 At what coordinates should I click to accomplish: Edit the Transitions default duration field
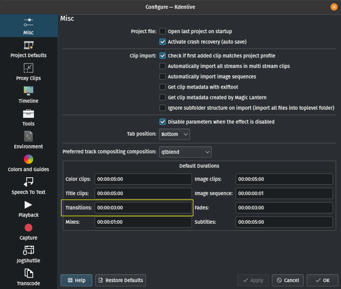pyautogui.click(x=143, y=207)
